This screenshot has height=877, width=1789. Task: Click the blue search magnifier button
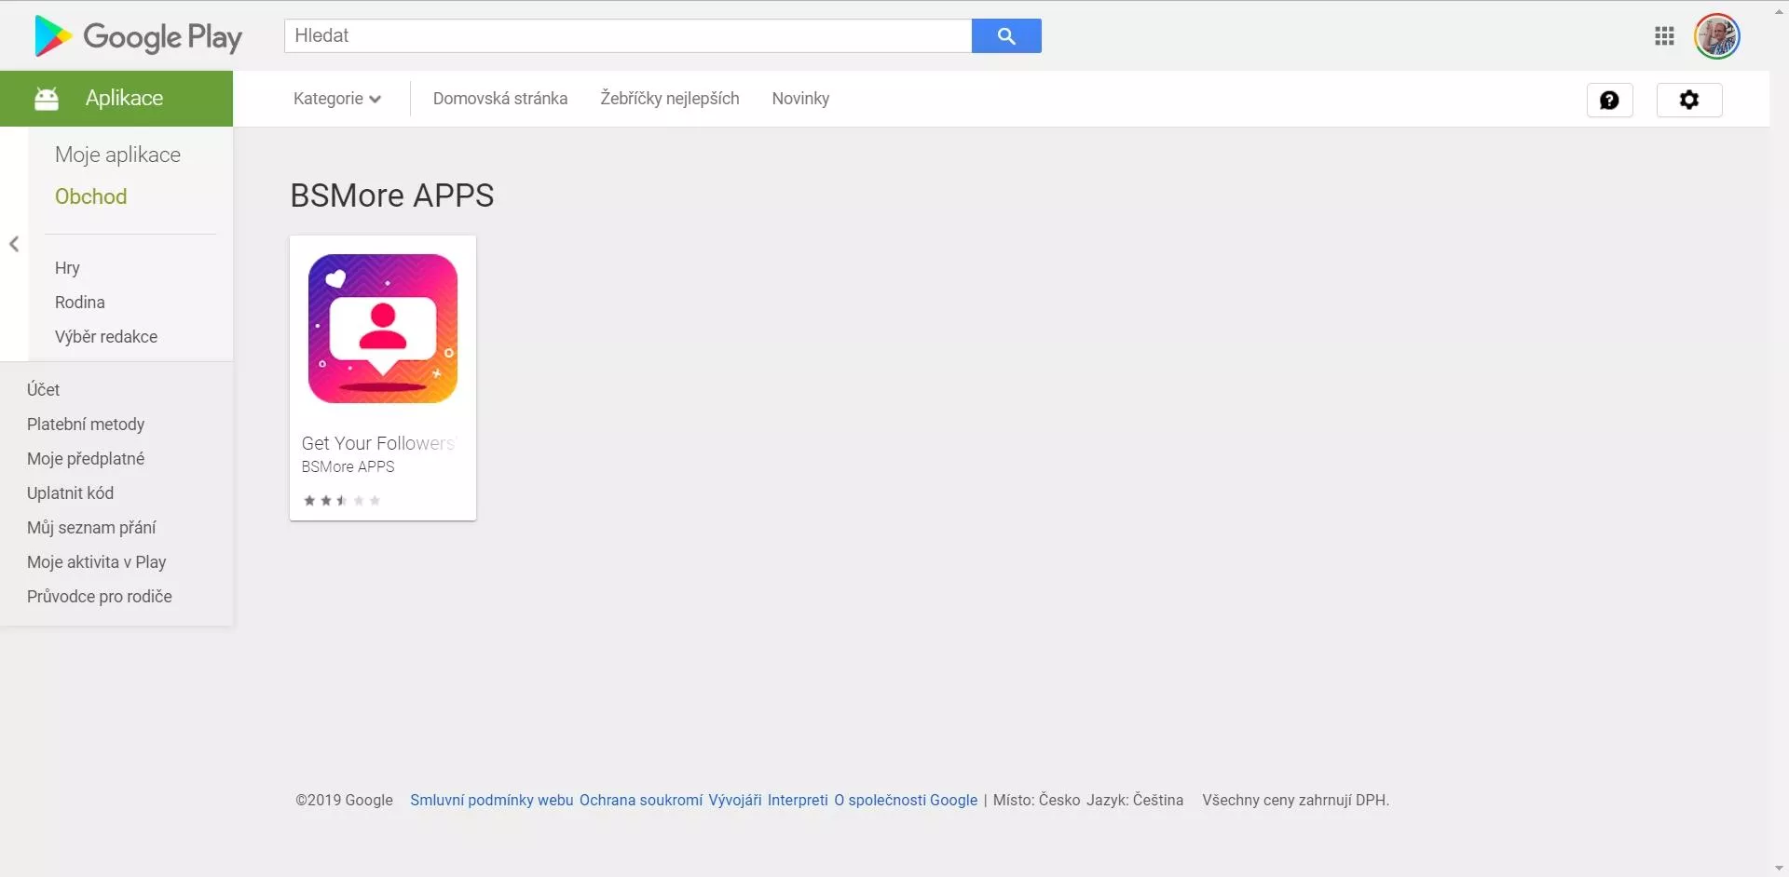pos(1006,36)
